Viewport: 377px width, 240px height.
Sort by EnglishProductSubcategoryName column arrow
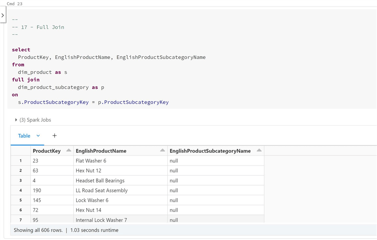(x=259, y=151)
